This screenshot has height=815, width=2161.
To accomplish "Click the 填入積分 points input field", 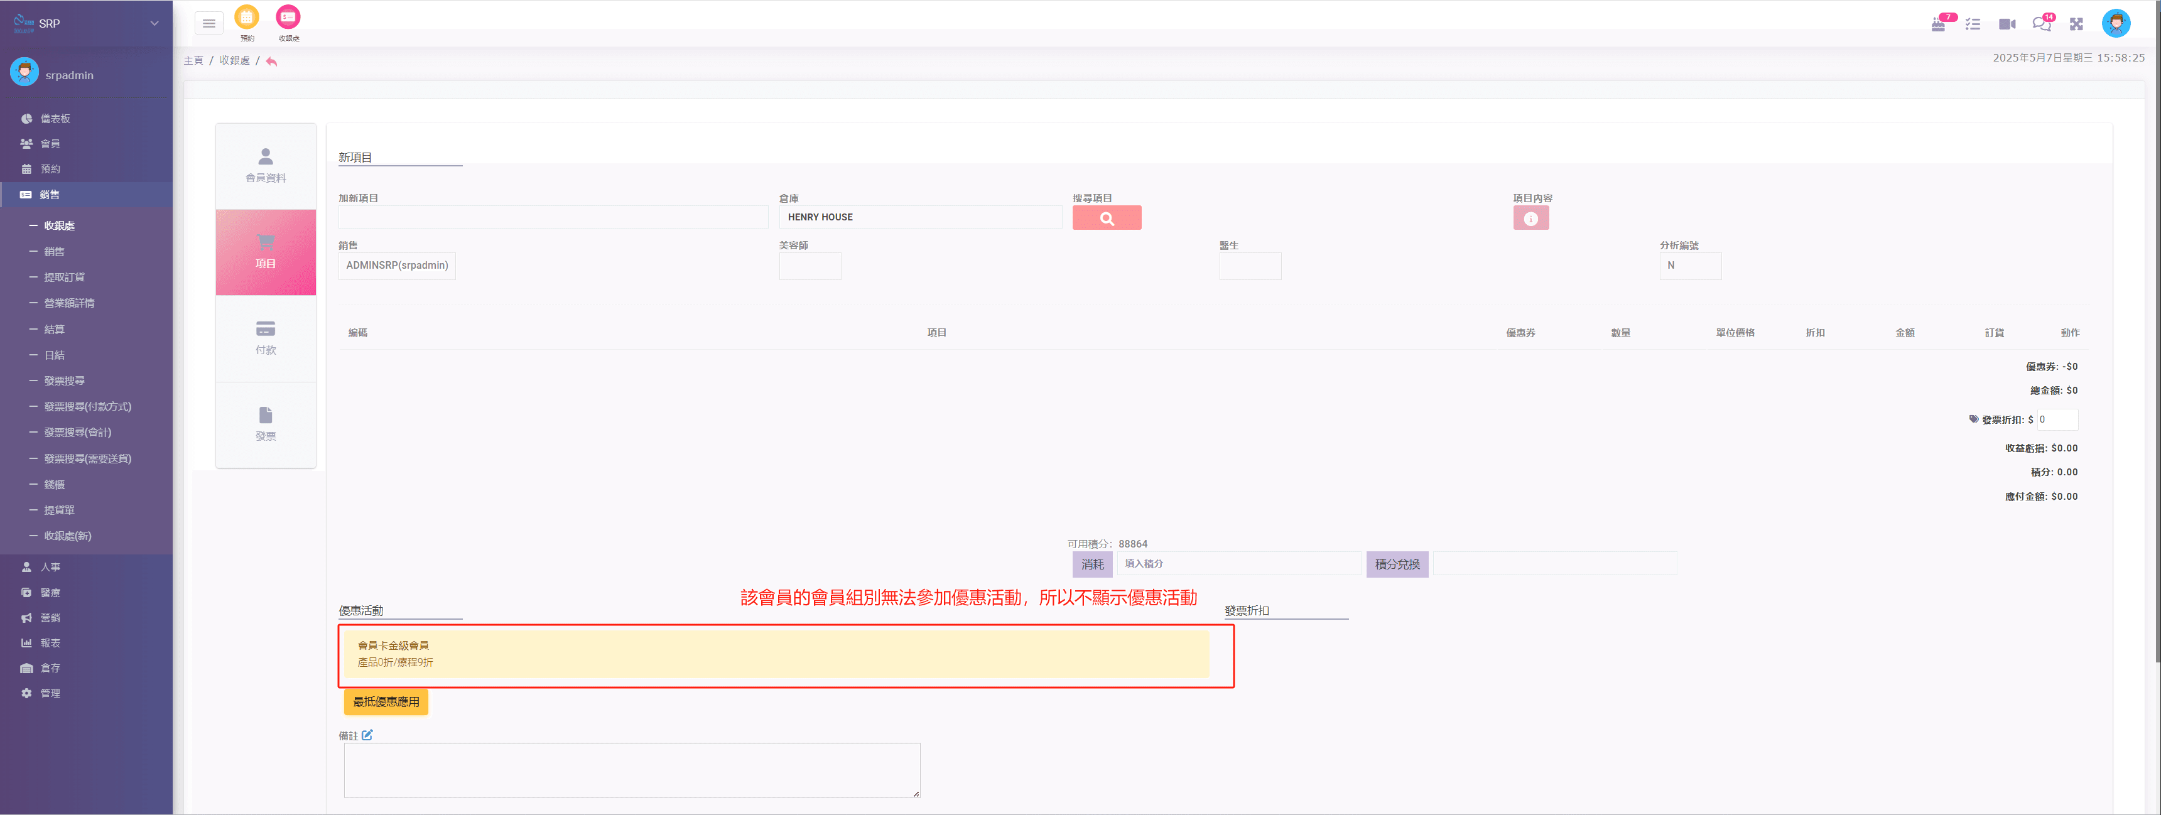I will pyautogui.click(x=1237, y=563).
